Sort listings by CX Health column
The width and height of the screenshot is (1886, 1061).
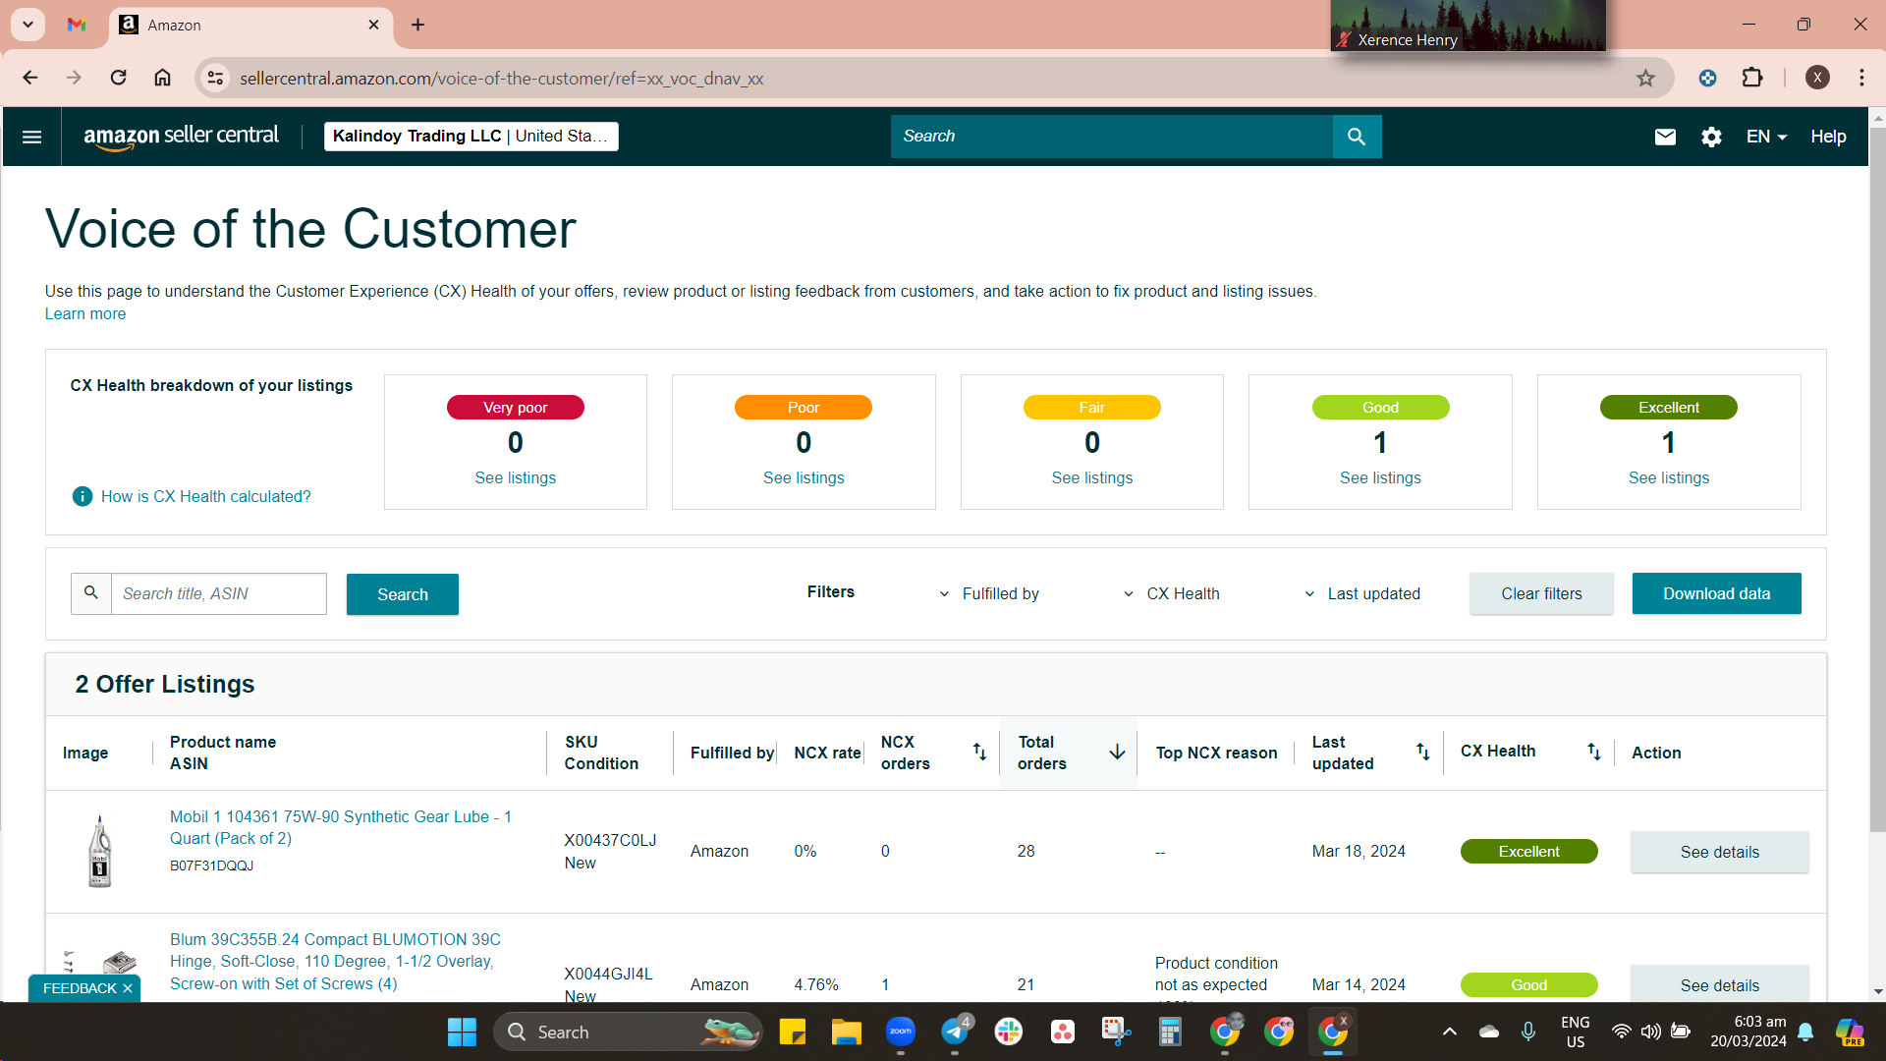pos(1593,752)
